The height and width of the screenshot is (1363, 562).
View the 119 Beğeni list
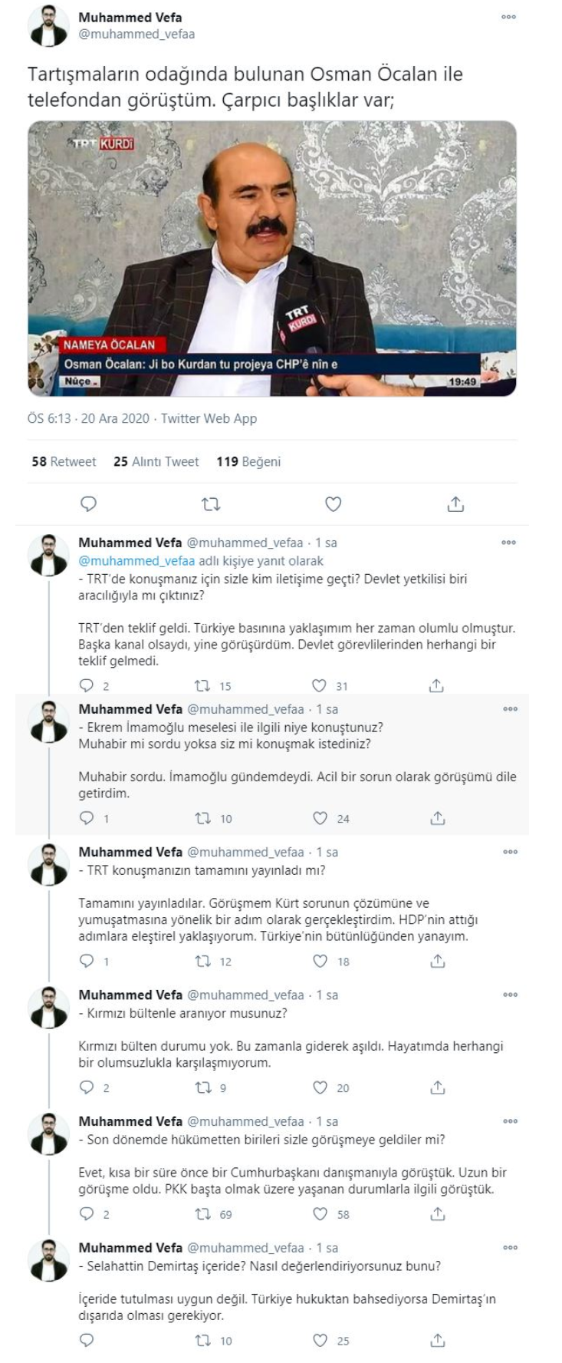[248, 461]
